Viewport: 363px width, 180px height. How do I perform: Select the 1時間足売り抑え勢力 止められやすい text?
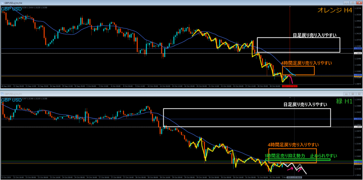(x=301, y=156)
